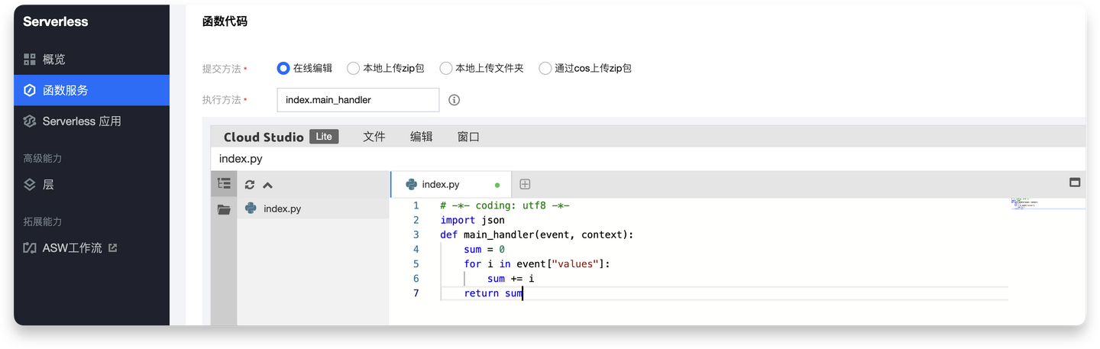The image size is (1100, 349).
Task: Select the 通过cos上传zip包 radio option
Action: point(545,68)
